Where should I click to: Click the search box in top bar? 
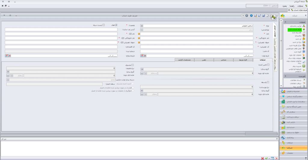pos(262,6)
